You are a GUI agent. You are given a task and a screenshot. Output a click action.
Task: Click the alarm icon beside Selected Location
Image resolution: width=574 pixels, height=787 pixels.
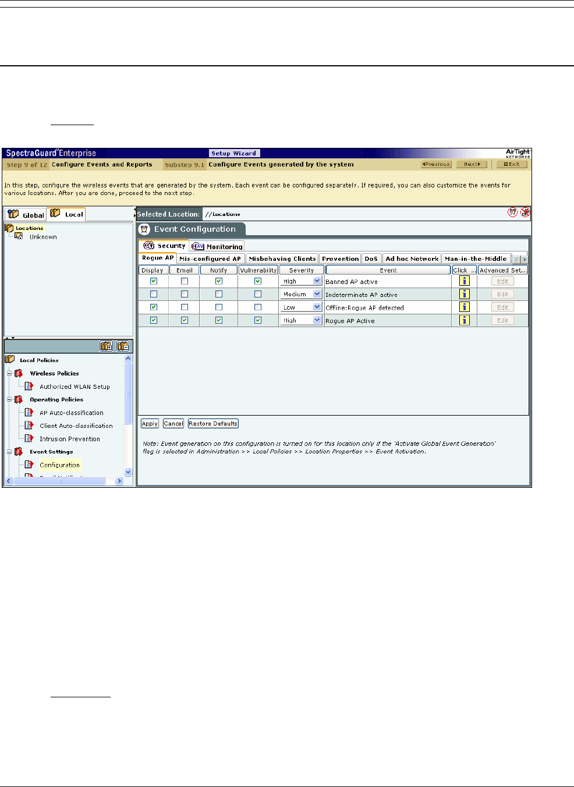(x=512, y=212)
